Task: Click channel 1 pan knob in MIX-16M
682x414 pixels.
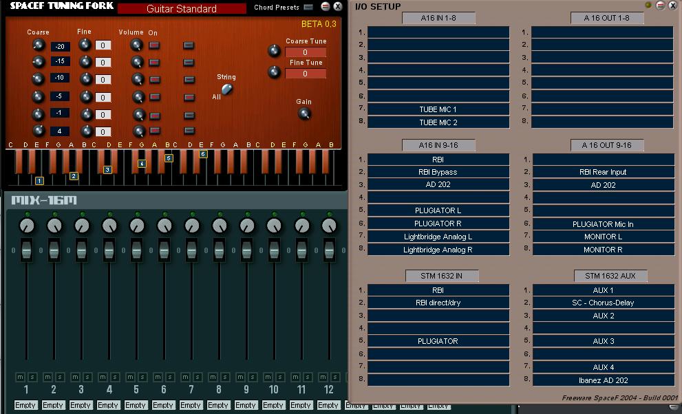Action: 27,226
